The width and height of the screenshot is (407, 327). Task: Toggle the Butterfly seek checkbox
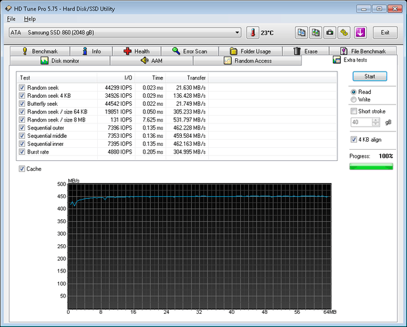click(x=22, y=104)
